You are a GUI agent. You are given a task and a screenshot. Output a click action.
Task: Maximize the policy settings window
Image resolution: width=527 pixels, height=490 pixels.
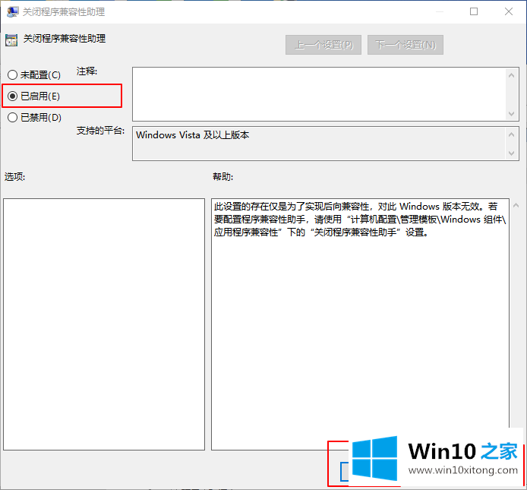coord(474,11)
